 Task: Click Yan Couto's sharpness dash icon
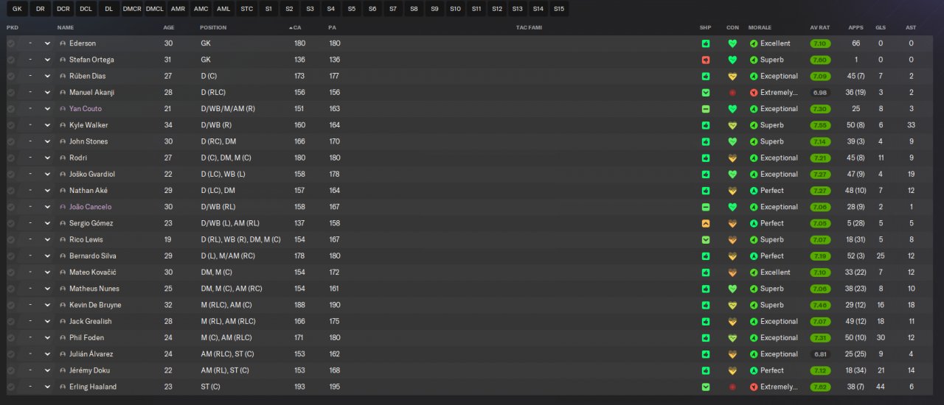click(x=706, y=109)
